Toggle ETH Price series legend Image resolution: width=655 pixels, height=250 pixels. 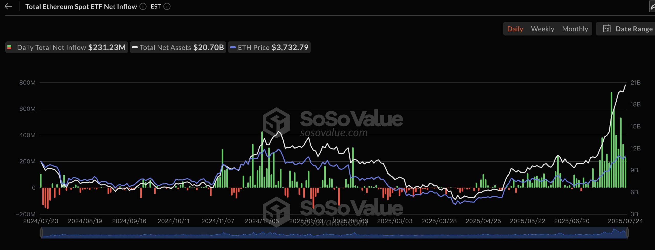[269, 47]
